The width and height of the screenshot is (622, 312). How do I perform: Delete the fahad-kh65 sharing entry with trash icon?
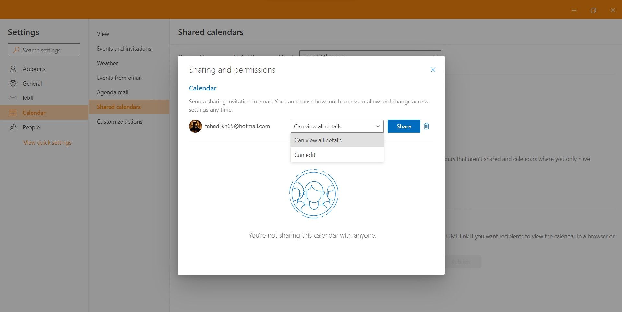tap(426, 126)
